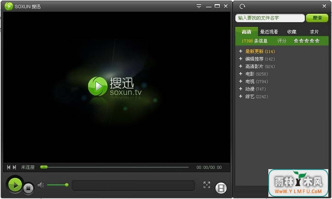
Task: Stop playback with the stop button
Action: pyautogui.click(x=29, y=188)
